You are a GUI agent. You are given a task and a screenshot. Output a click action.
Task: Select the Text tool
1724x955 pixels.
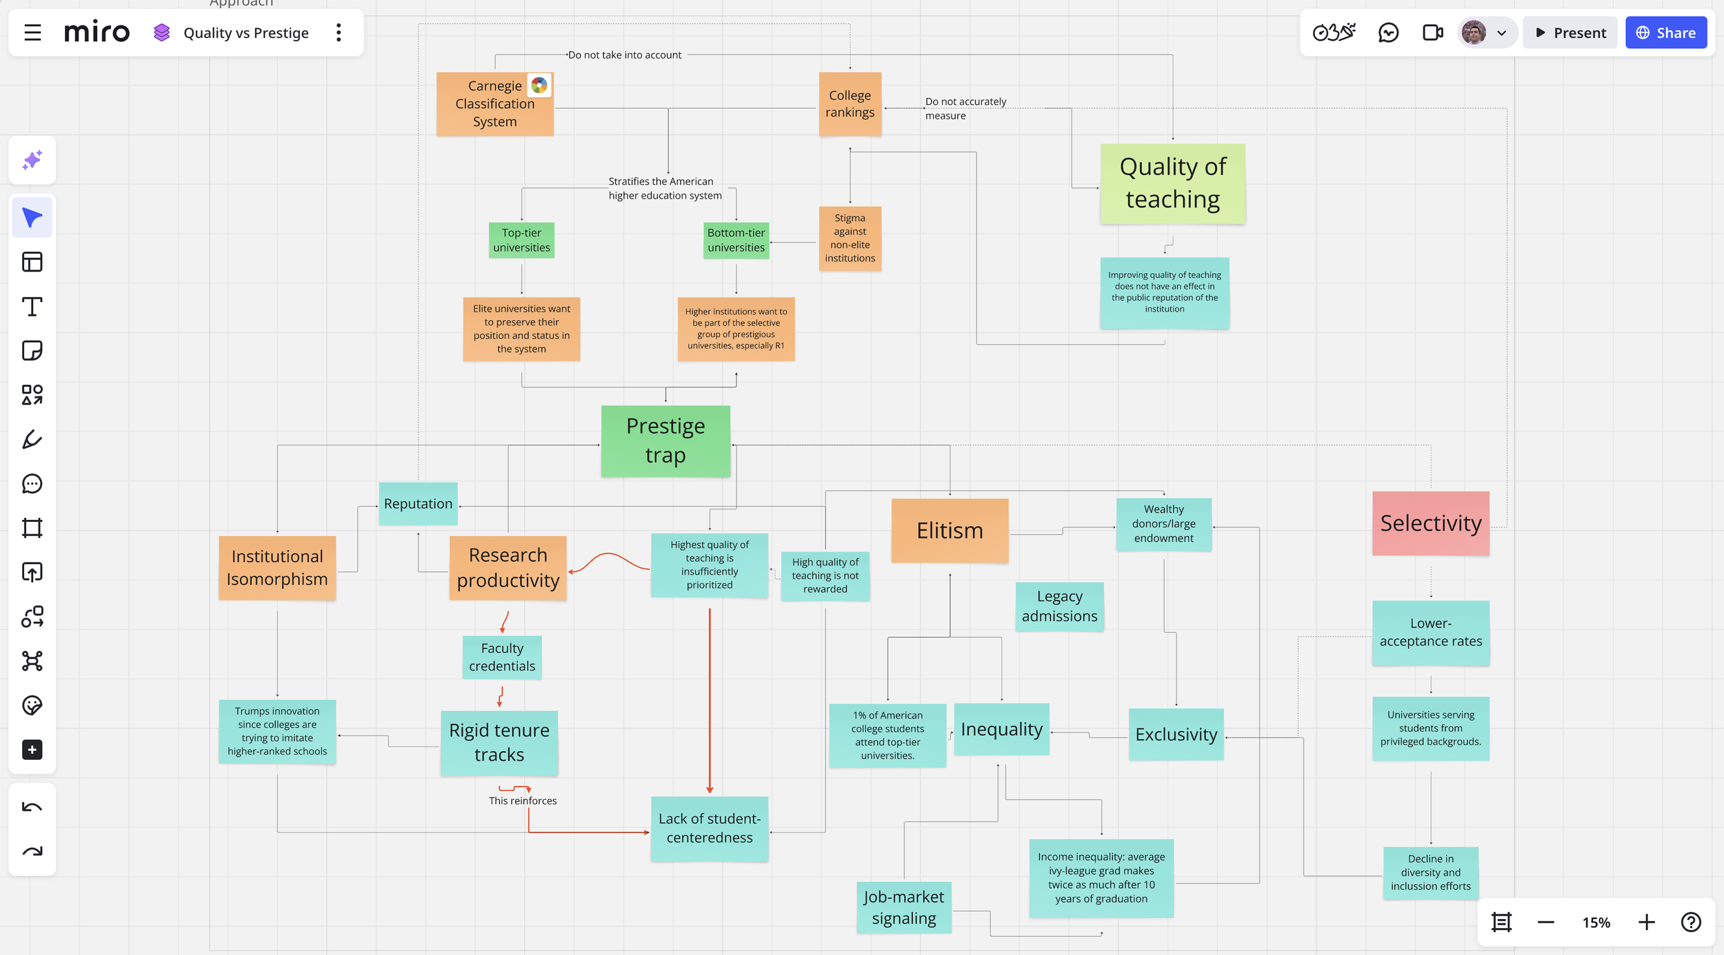pyautogui.click(x=32, y=306)
